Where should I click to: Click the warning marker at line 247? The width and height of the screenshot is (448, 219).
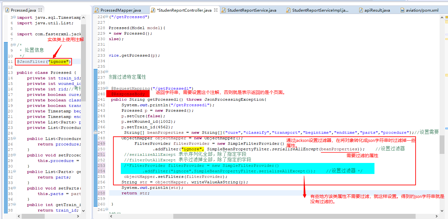96,133
